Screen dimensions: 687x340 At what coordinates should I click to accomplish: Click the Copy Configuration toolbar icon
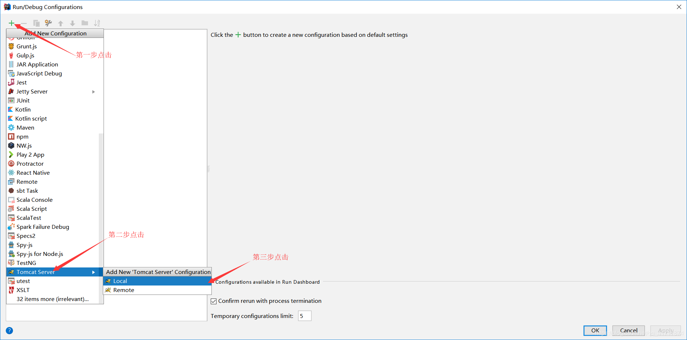point(36,23)
